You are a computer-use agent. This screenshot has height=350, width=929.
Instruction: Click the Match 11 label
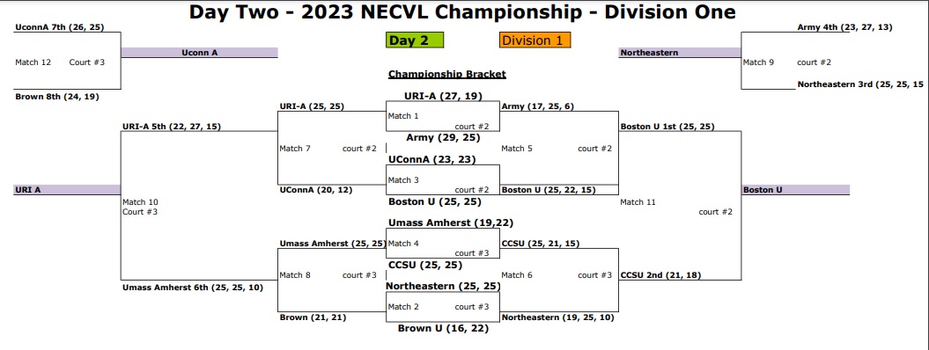pos(638,202)
